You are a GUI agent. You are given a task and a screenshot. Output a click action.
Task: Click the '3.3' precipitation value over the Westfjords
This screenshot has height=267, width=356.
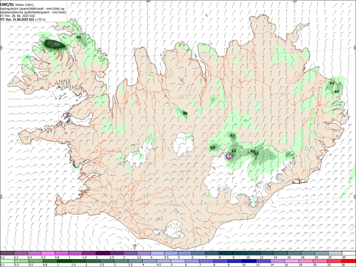[52, 44]
